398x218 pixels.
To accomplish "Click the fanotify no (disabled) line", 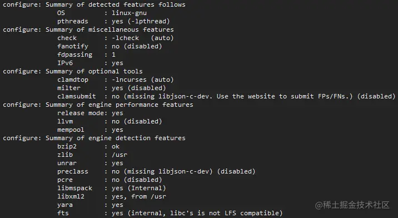I will pos(110,46).
